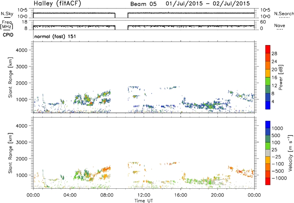
Task: Click the '3000' tick of the velocity panel
Action: (x=21, y=142)
